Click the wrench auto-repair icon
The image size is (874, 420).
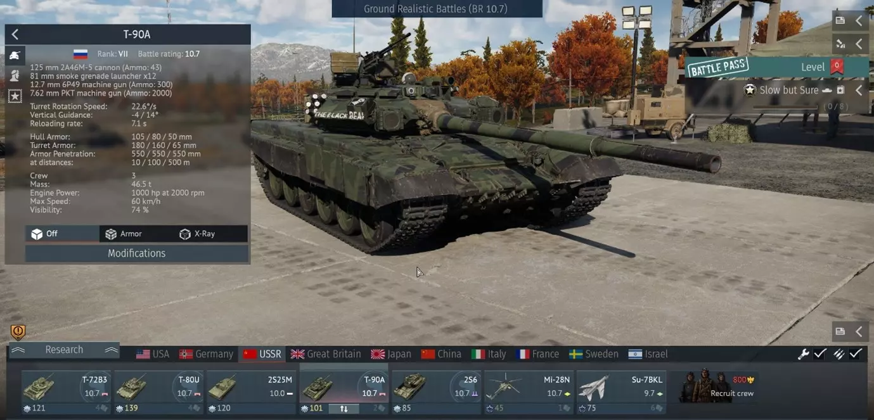coord(803,354)
